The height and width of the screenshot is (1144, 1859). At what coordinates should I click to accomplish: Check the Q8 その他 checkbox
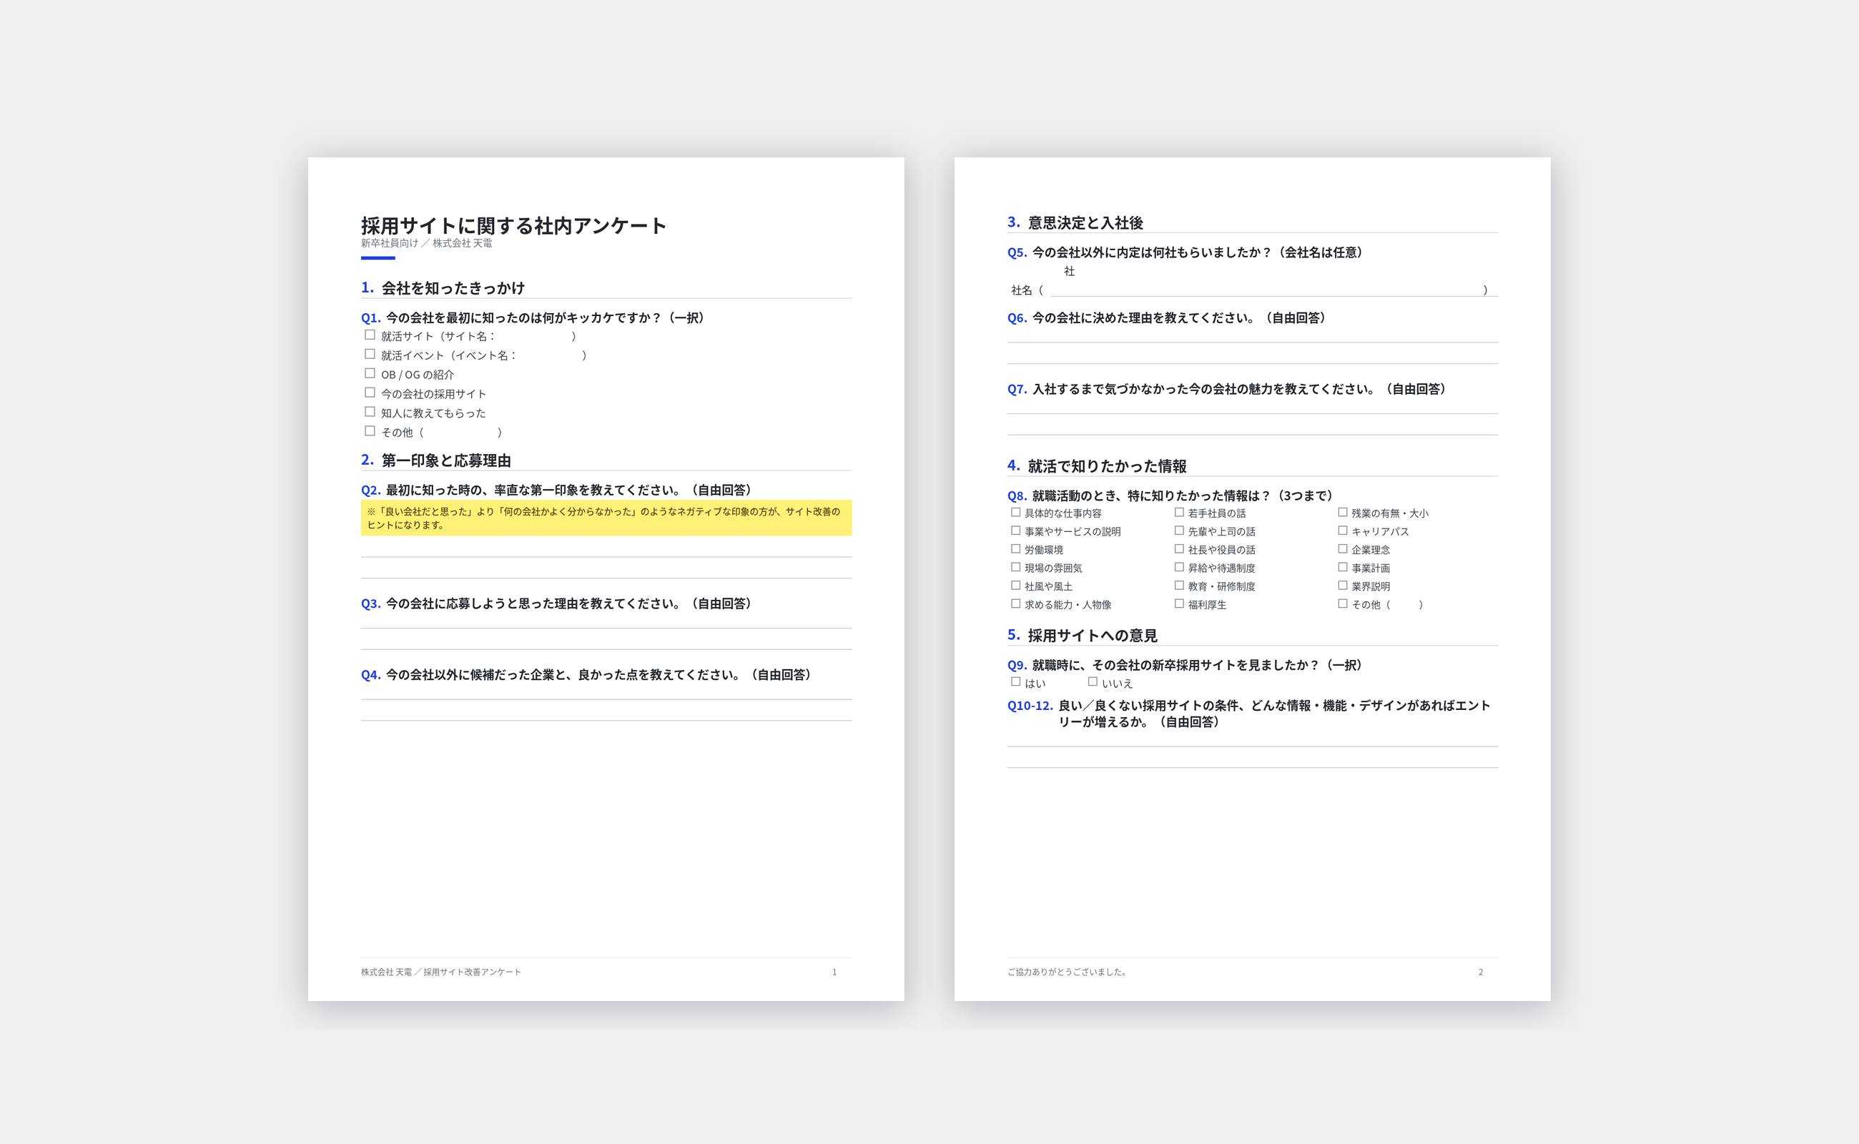point(1343,603)
